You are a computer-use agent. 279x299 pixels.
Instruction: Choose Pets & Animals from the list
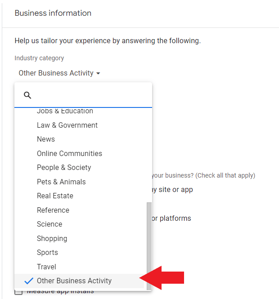tap(61, 182)
